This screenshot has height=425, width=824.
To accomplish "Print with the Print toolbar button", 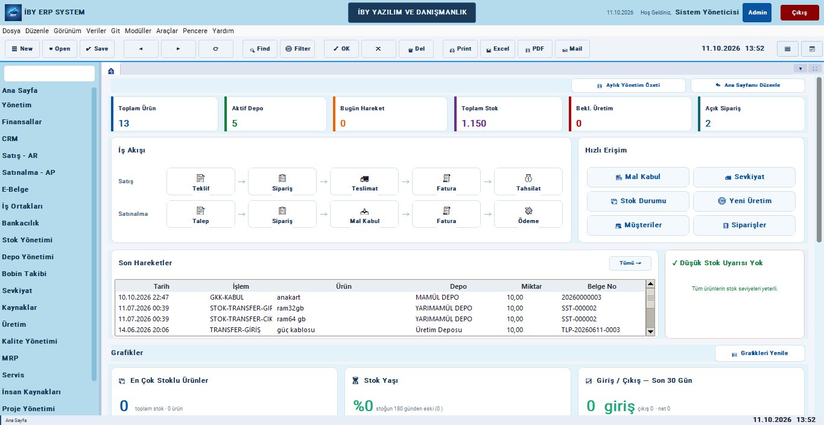I will 460,49.
